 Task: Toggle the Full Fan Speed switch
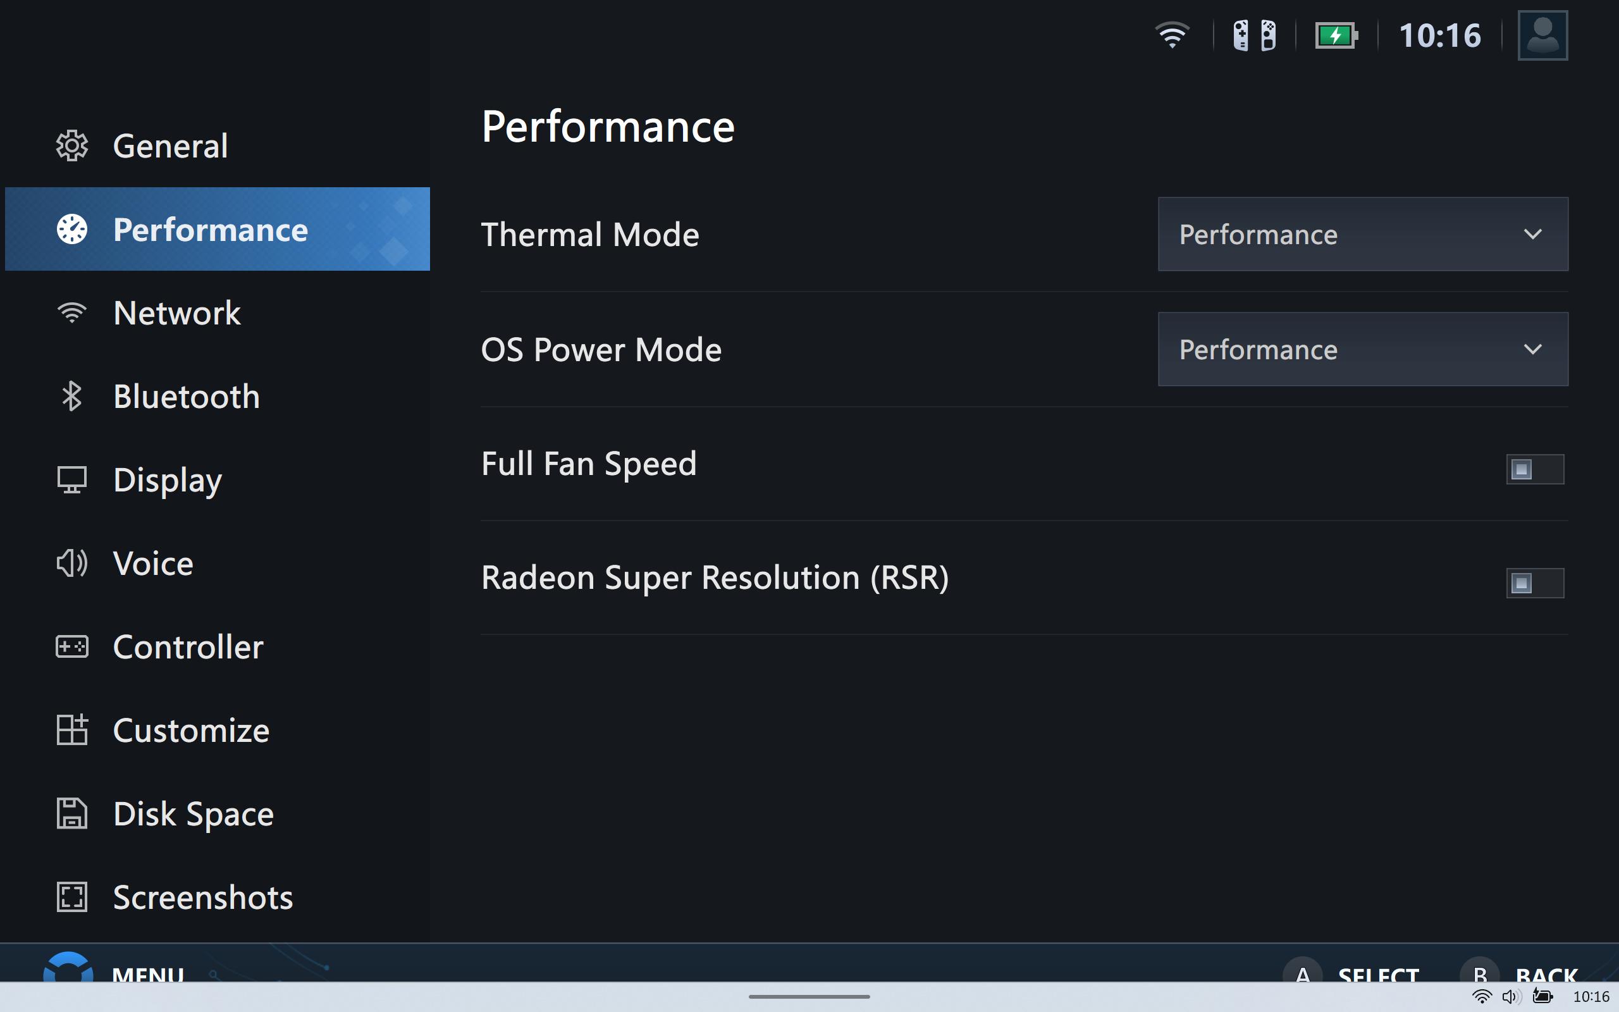pos(1535,469)
